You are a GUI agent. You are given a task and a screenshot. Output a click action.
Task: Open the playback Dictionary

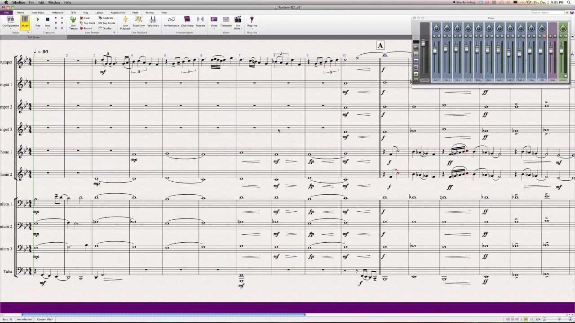coord(187,22)
